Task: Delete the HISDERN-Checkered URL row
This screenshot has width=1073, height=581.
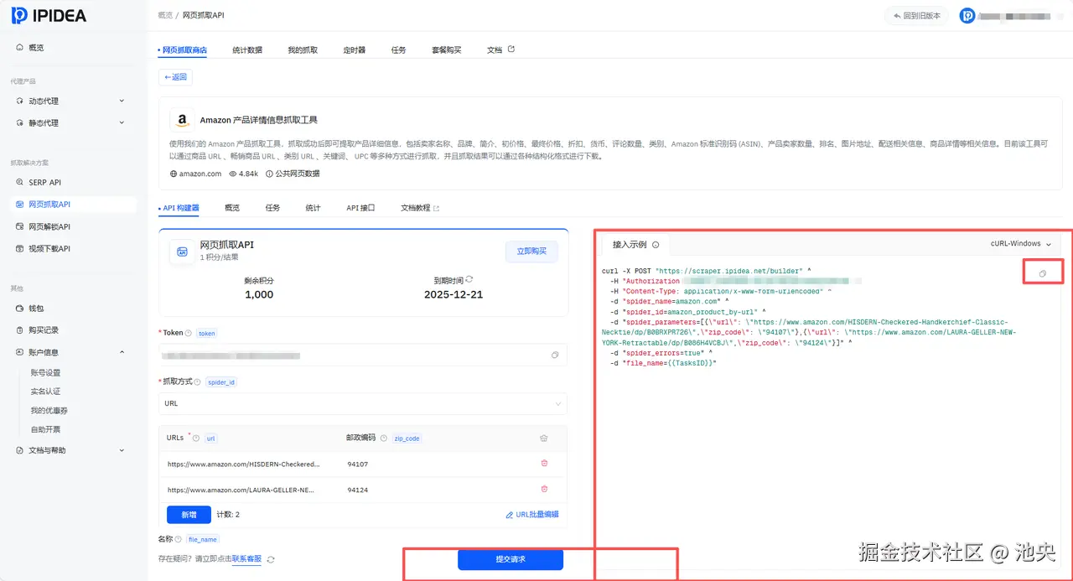Action: click(x=544, y=463)
